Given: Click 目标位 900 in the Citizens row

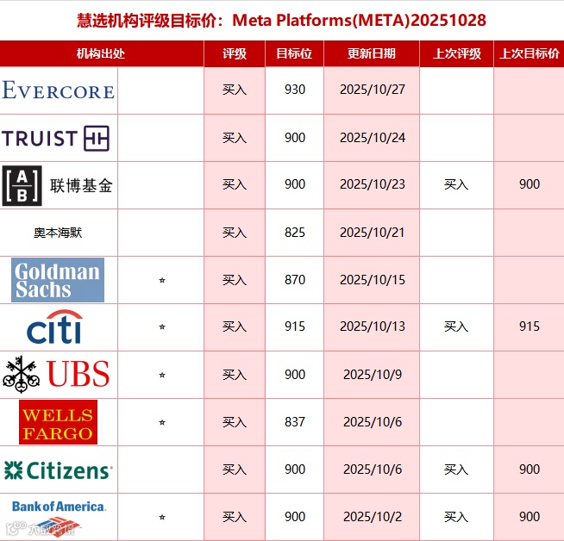Looking at the screenshot, I should click(x=295, y=469).
